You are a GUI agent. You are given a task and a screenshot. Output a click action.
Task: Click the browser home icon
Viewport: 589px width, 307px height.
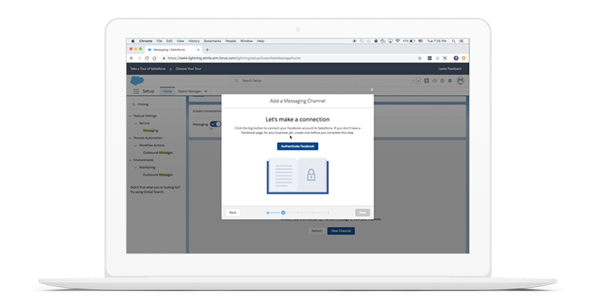(x=155, y=58)
